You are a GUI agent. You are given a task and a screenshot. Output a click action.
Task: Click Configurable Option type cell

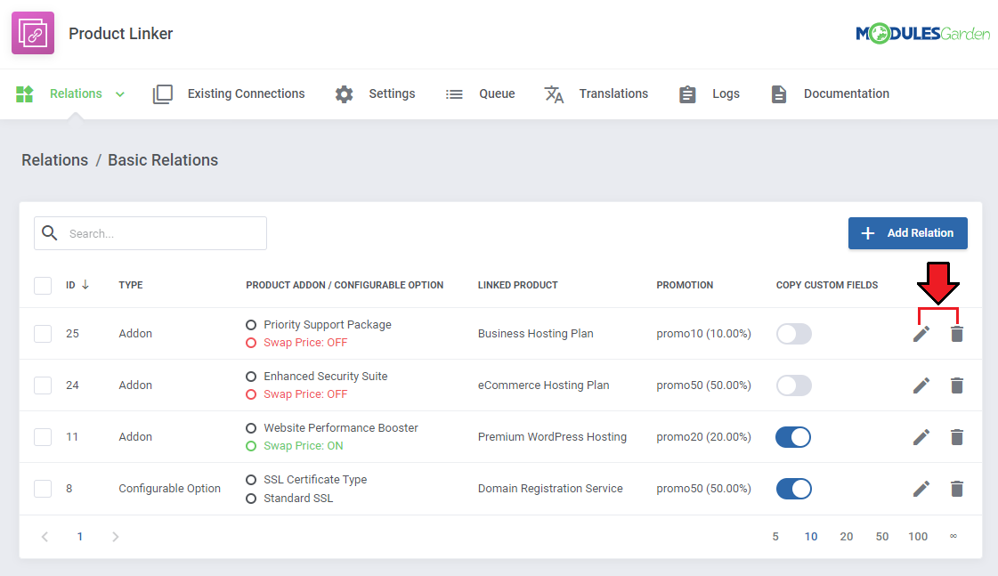(x=169, y=489)
